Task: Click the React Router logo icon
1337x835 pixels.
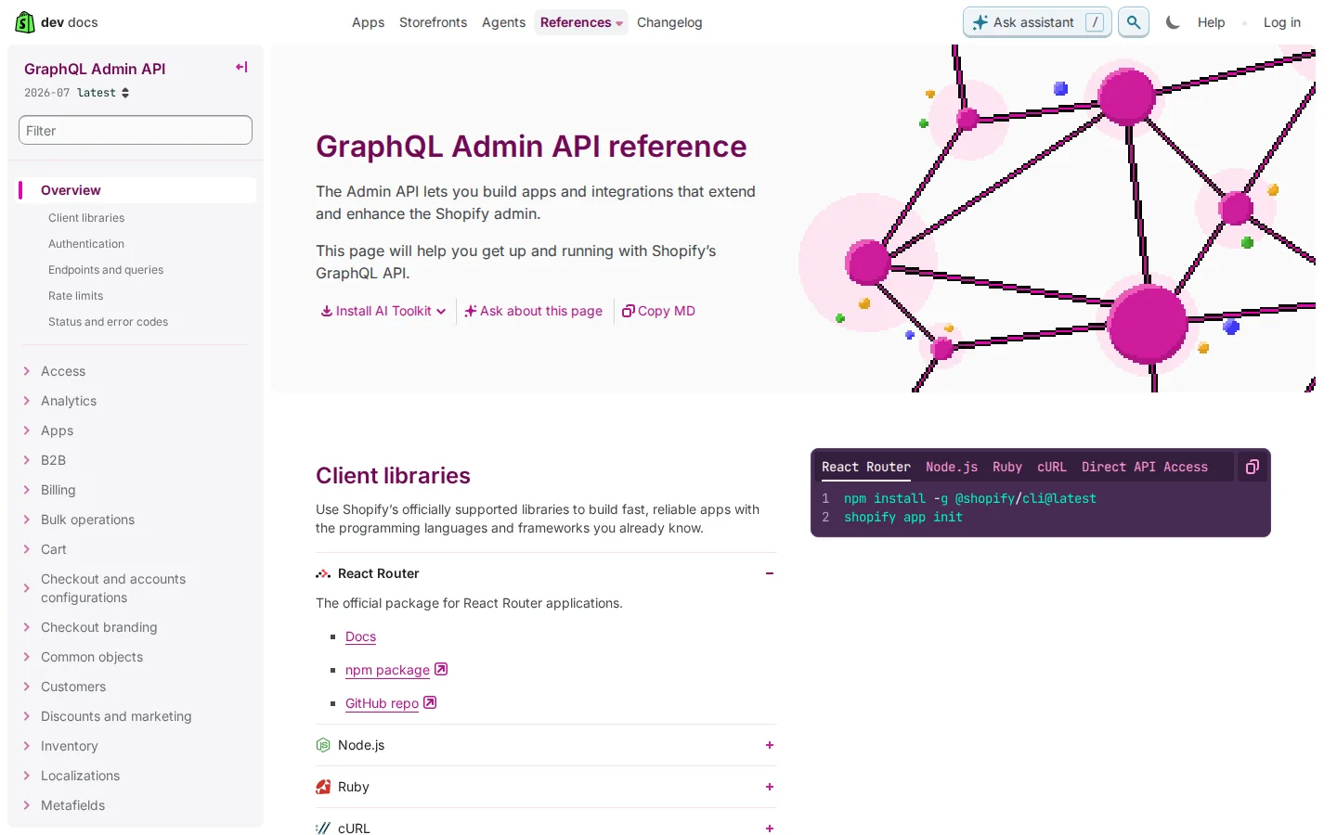Action: click(x=323, y=573)
